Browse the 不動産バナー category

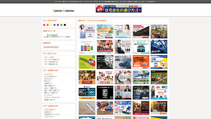[x=49, y=83]
